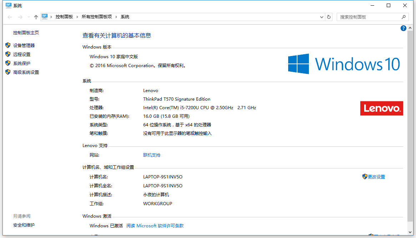Click the search magnifier icon
This screenshot has width=416, height=238.
(x=404, y=17)
